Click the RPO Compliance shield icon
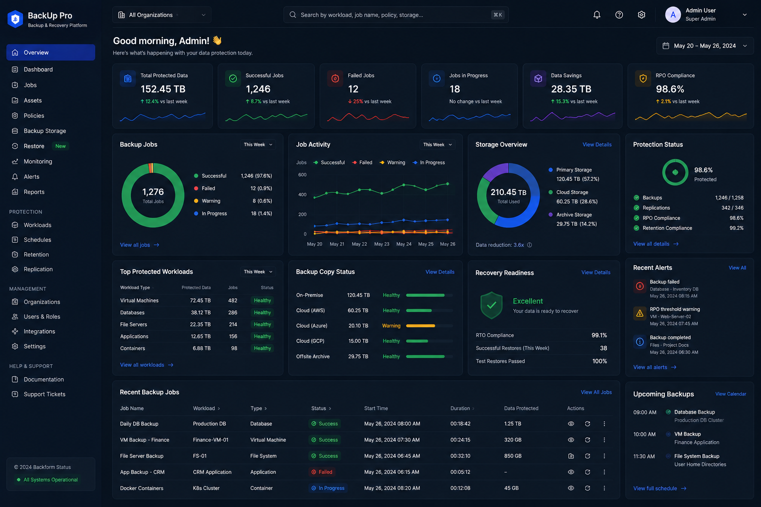 pos(643,78)
